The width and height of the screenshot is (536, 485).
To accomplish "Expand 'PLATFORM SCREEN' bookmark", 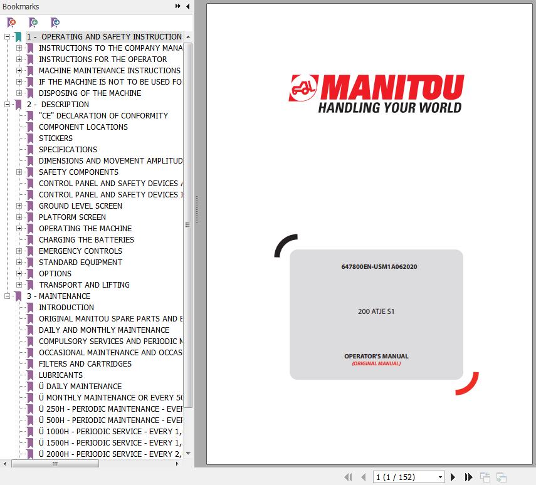I will pos(19,217).
